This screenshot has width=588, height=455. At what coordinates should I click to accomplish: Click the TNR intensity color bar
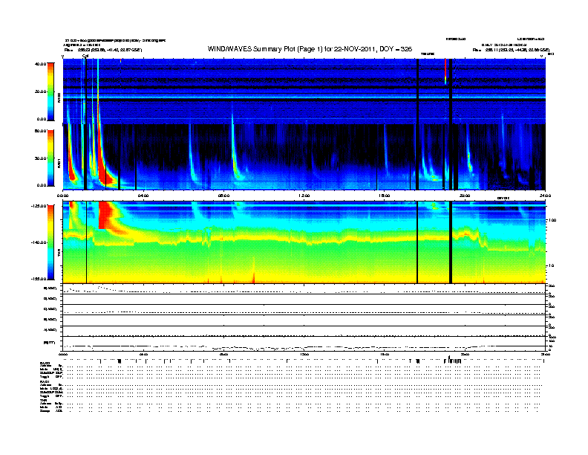50,242
